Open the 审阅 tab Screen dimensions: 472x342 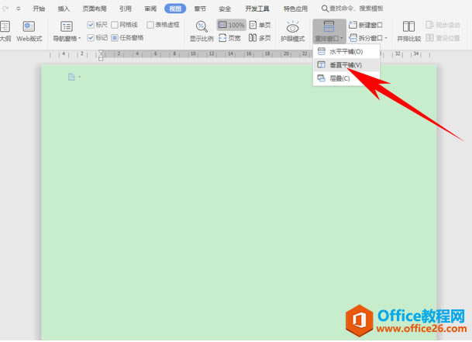(x=150, y=9)
